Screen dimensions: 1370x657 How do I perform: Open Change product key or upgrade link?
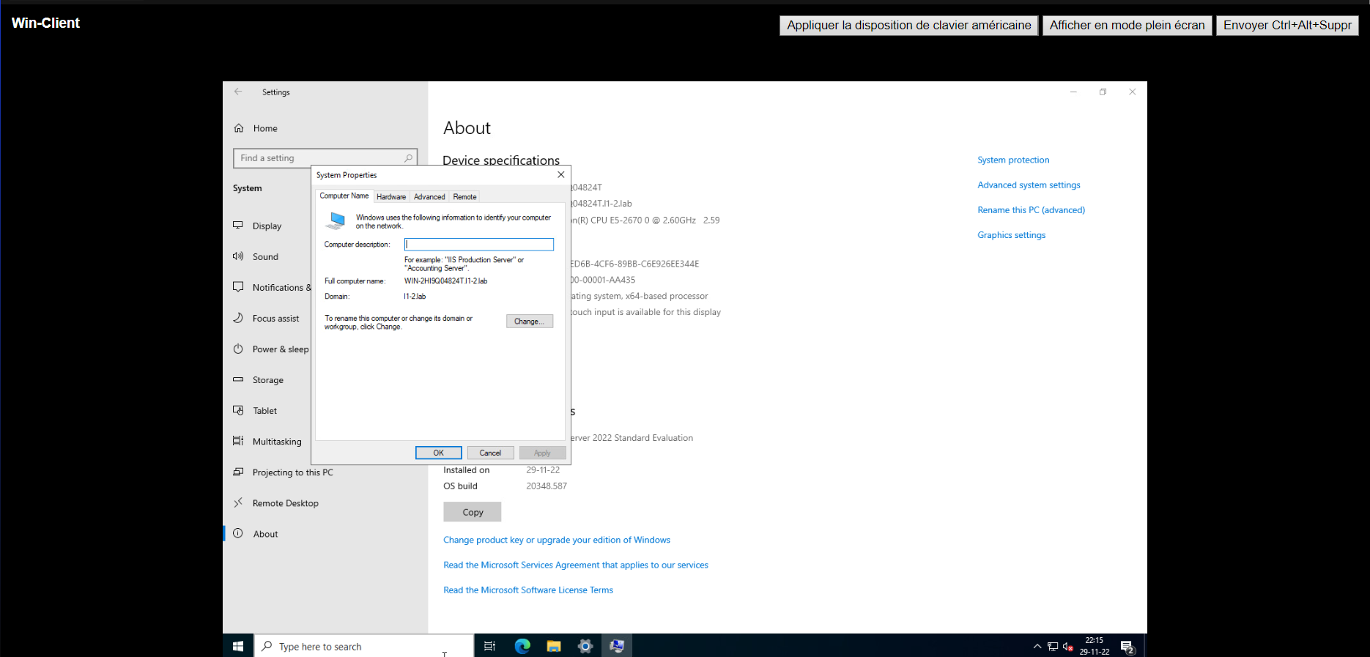pyautogui.click(x=557, y=540)
